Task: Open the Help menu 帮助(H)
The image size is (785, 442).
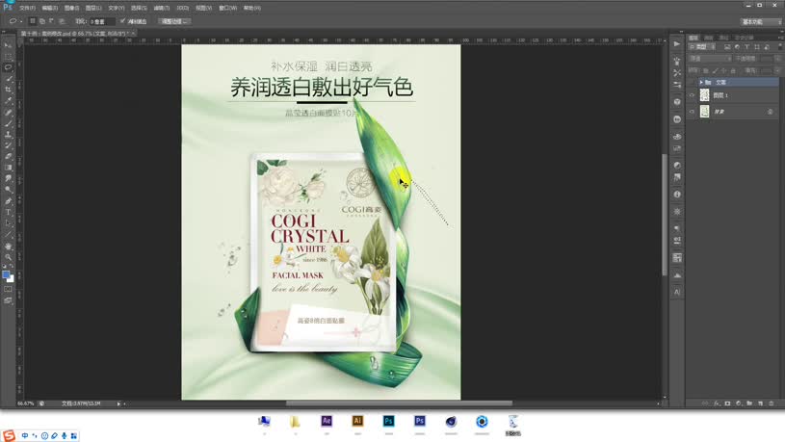Action: [x=251, y=8]
